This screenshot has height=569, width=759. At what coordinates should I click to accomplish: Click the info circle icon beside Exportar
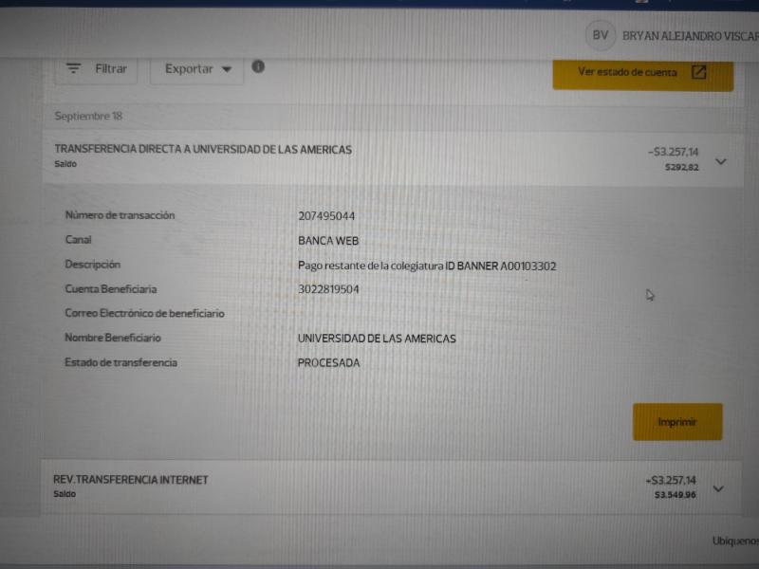tap(258, 66)
